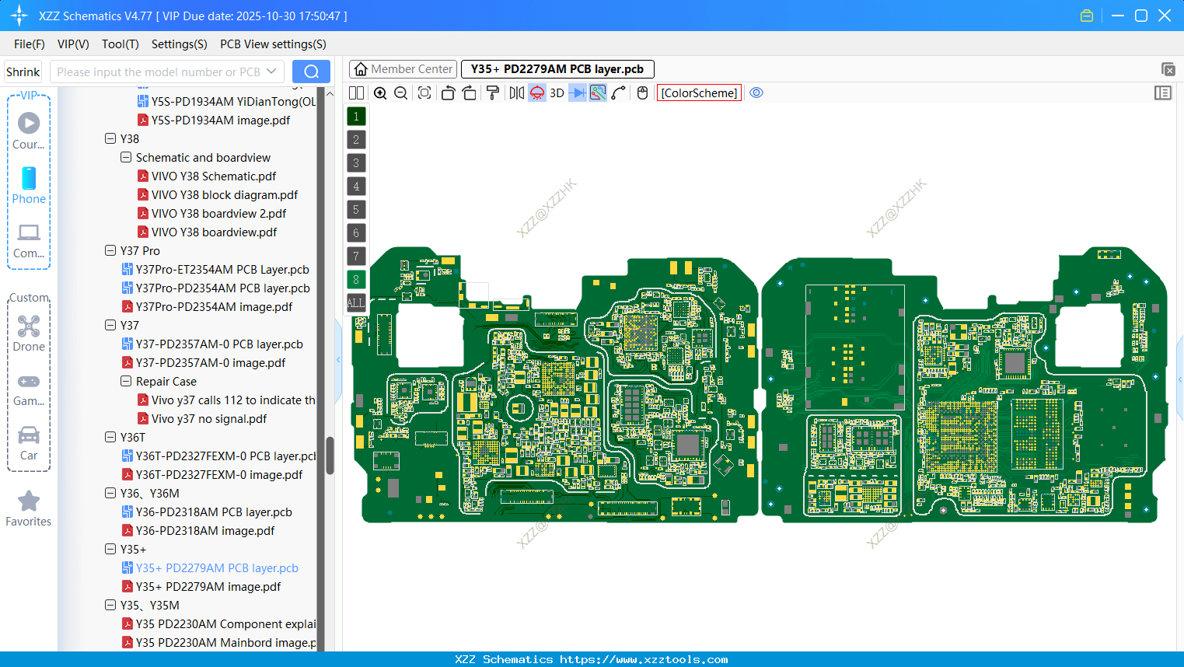Toggle the red lamp display mode
The height and width of the screenshot is (667, 1184).
pyautogui.click(x=537, y=93)
